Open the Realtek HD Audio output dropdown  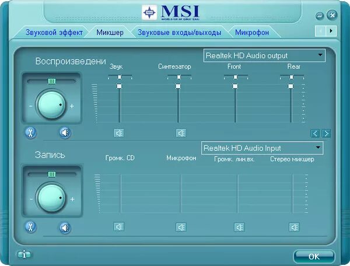point(264,55)
